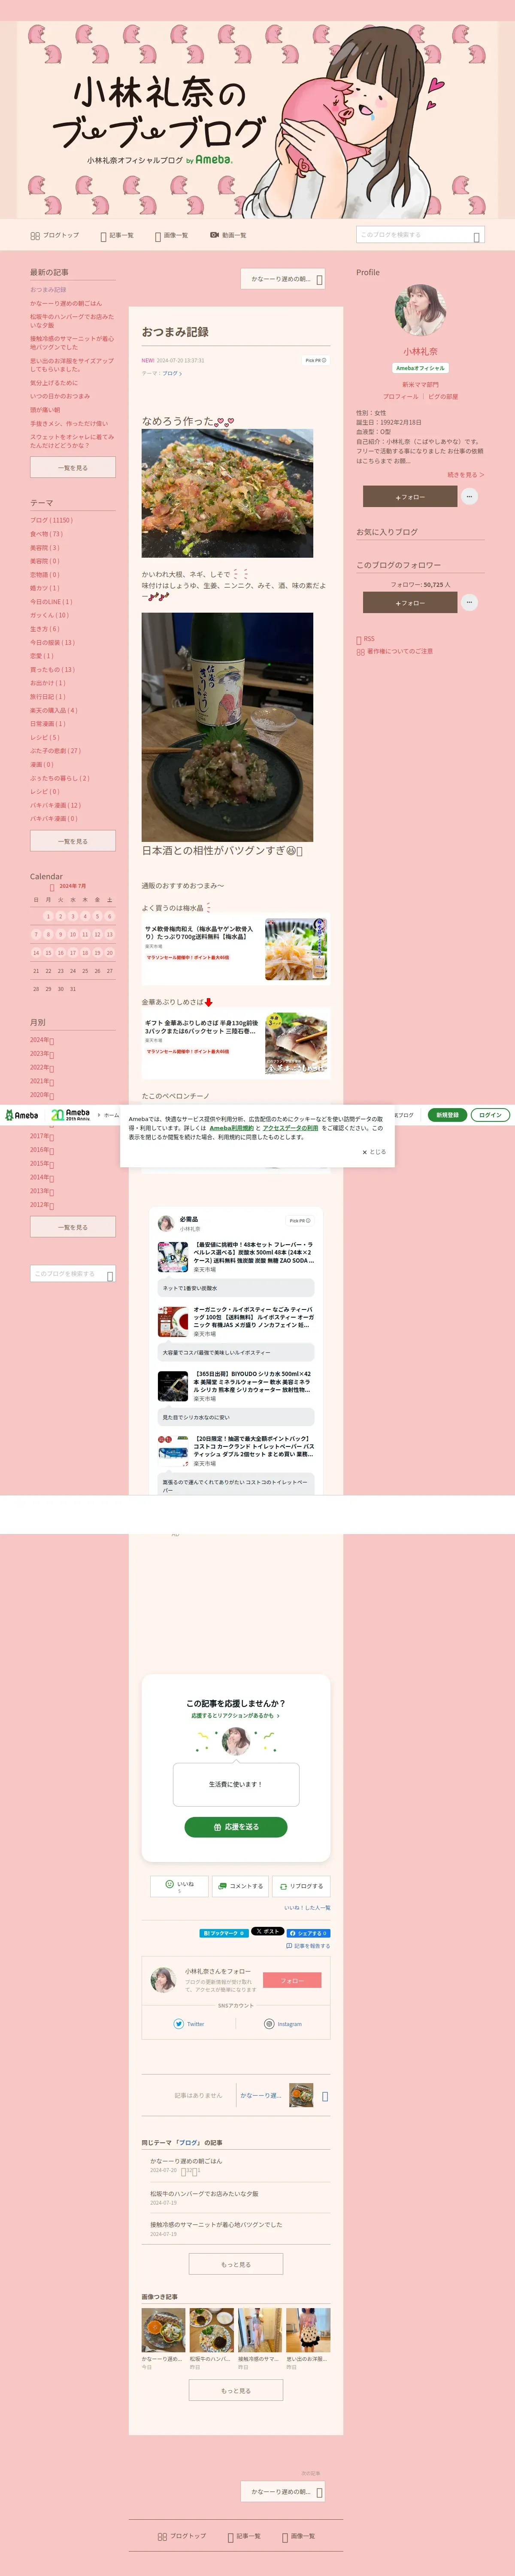
Task: Open ピグの部屋 link
Action: (x=442, y=397)
